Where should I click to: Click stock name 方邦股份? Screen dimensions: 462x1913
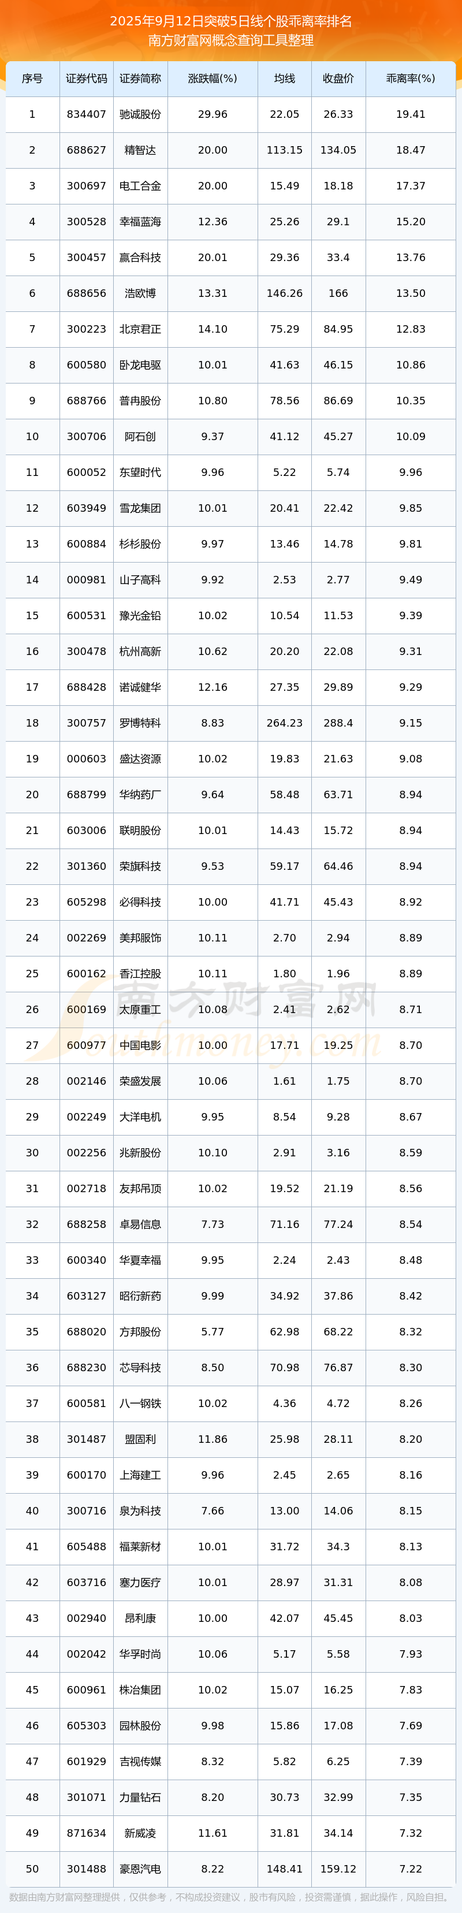140,1333
